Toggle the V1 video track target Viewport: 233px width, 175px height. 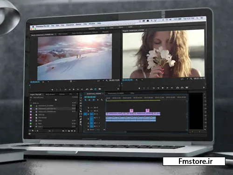click(92, 114)
